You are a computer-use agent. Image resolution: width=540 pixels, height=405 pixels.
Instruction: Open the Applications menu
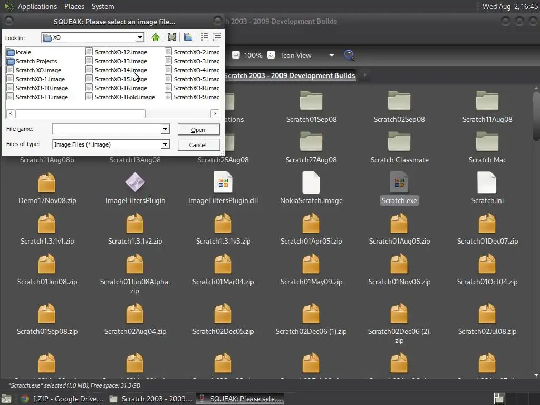pyautogui.click(x=37, y=6)
